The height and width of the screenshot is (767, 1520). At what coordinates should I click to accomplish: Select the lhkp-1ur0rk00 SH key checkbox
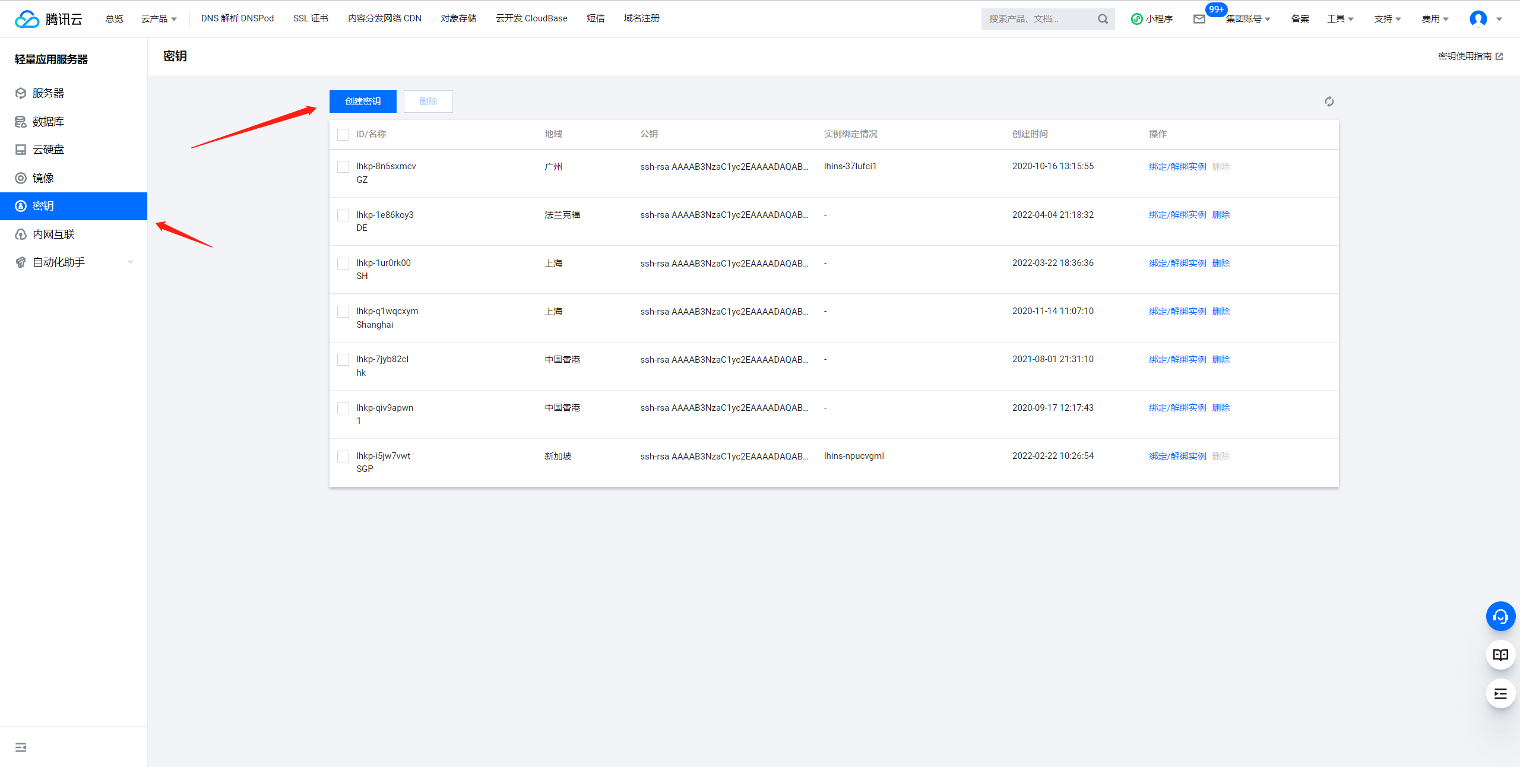click(343, 264)
